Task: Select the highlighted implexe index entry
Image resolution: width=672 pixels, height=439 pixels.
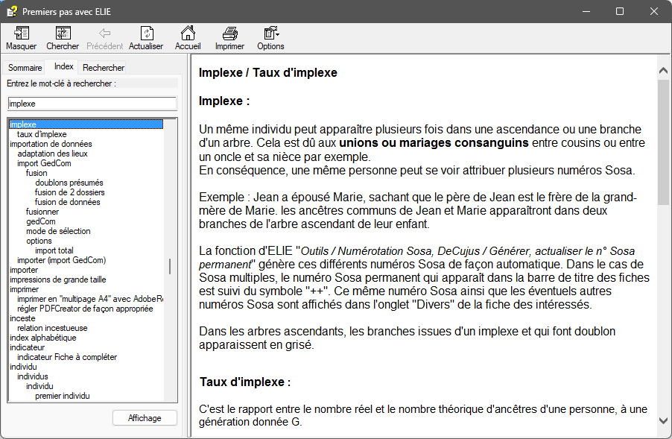Action: (x=86, y=124)
